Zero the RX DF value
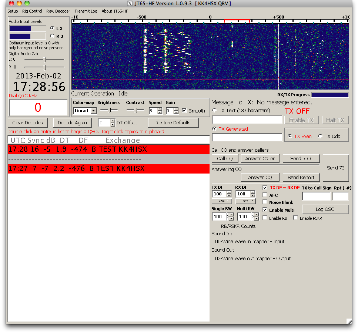 coord(245,201)
